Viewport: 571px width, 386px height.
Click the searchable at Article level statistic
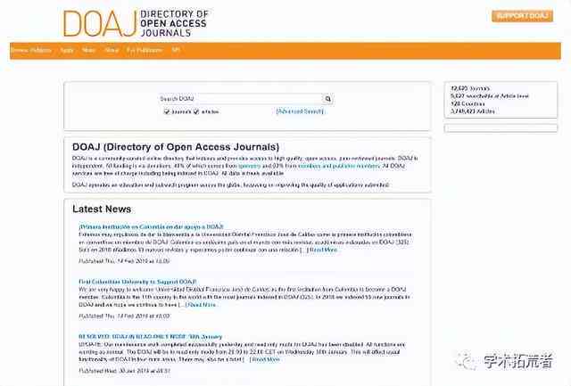click(490, 96)
